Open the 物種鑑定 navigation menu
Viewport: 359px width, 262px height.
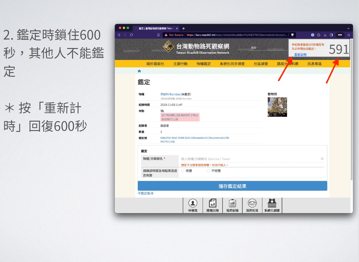(204, 64)
